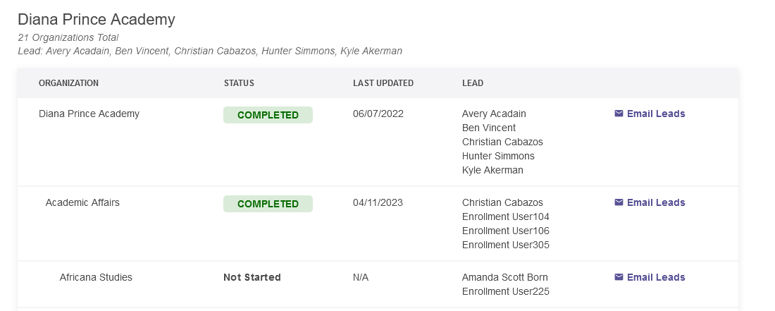The height and width of the screenshot is (311, 775).
Task: Sort by the STATUS column header
Action: tap(239, 83)
